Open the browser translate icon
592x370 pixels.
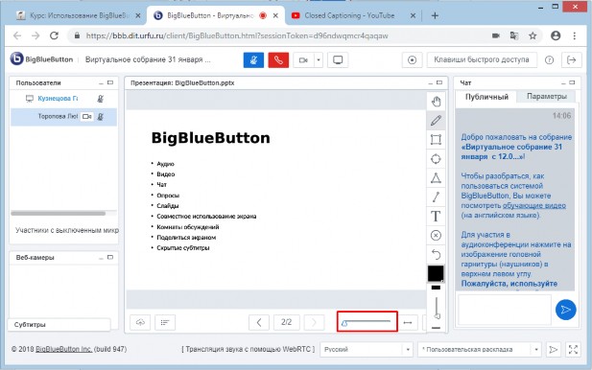point(514,35)
